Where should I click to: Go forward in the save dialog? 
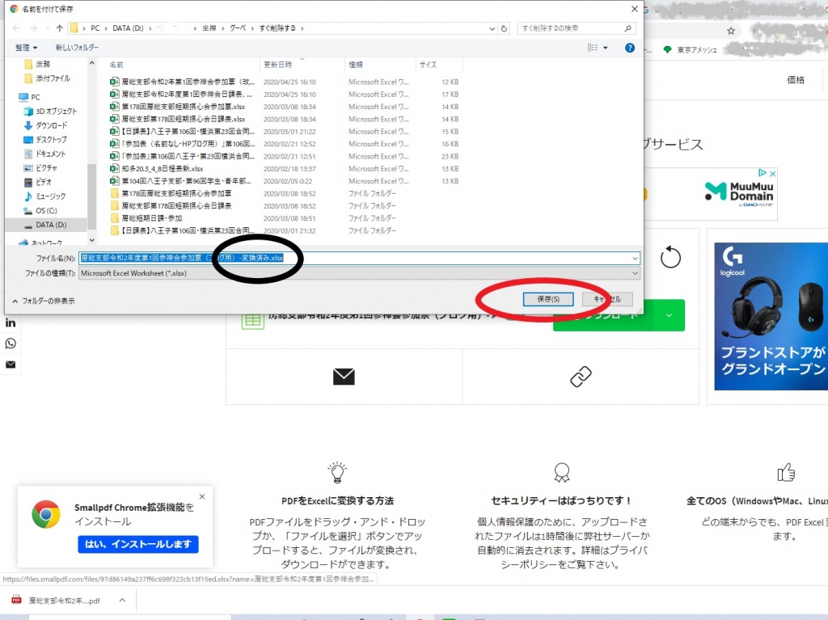tap(33, 28)
